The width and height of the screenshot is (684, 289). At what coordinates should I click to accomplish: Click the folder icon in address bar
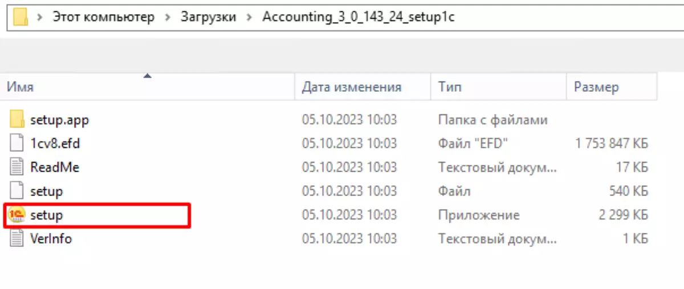click(21, 17)
